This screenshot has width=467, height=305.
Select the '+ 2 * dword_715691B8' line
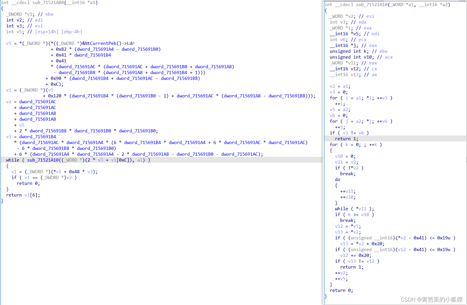[86, 131]
